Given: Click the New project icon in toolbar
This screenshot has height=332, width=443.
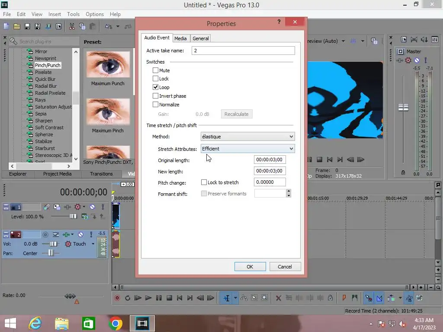Looking at the screenshot, I should pyautogui.click(x=6, y=26).
